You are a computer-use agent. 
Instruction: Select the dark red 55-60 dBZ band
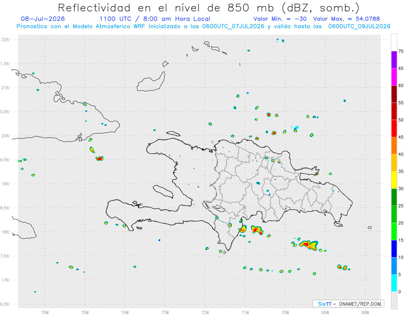tap(394, 94)
